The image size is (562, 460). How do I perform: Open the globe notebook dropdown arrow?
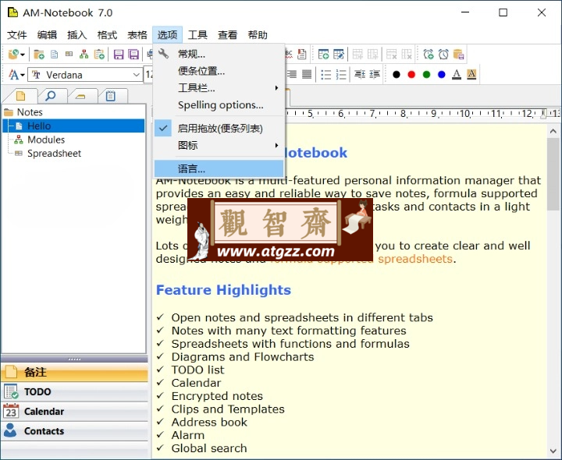[23, 55]
